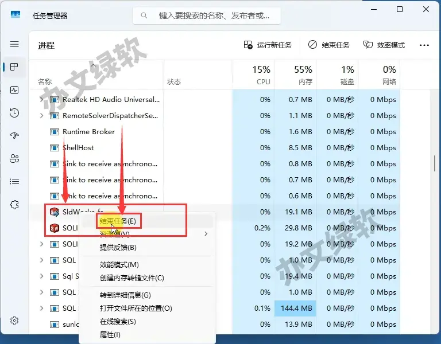
Task: Sort by network 网络 column header
Action: pos(379,75)
